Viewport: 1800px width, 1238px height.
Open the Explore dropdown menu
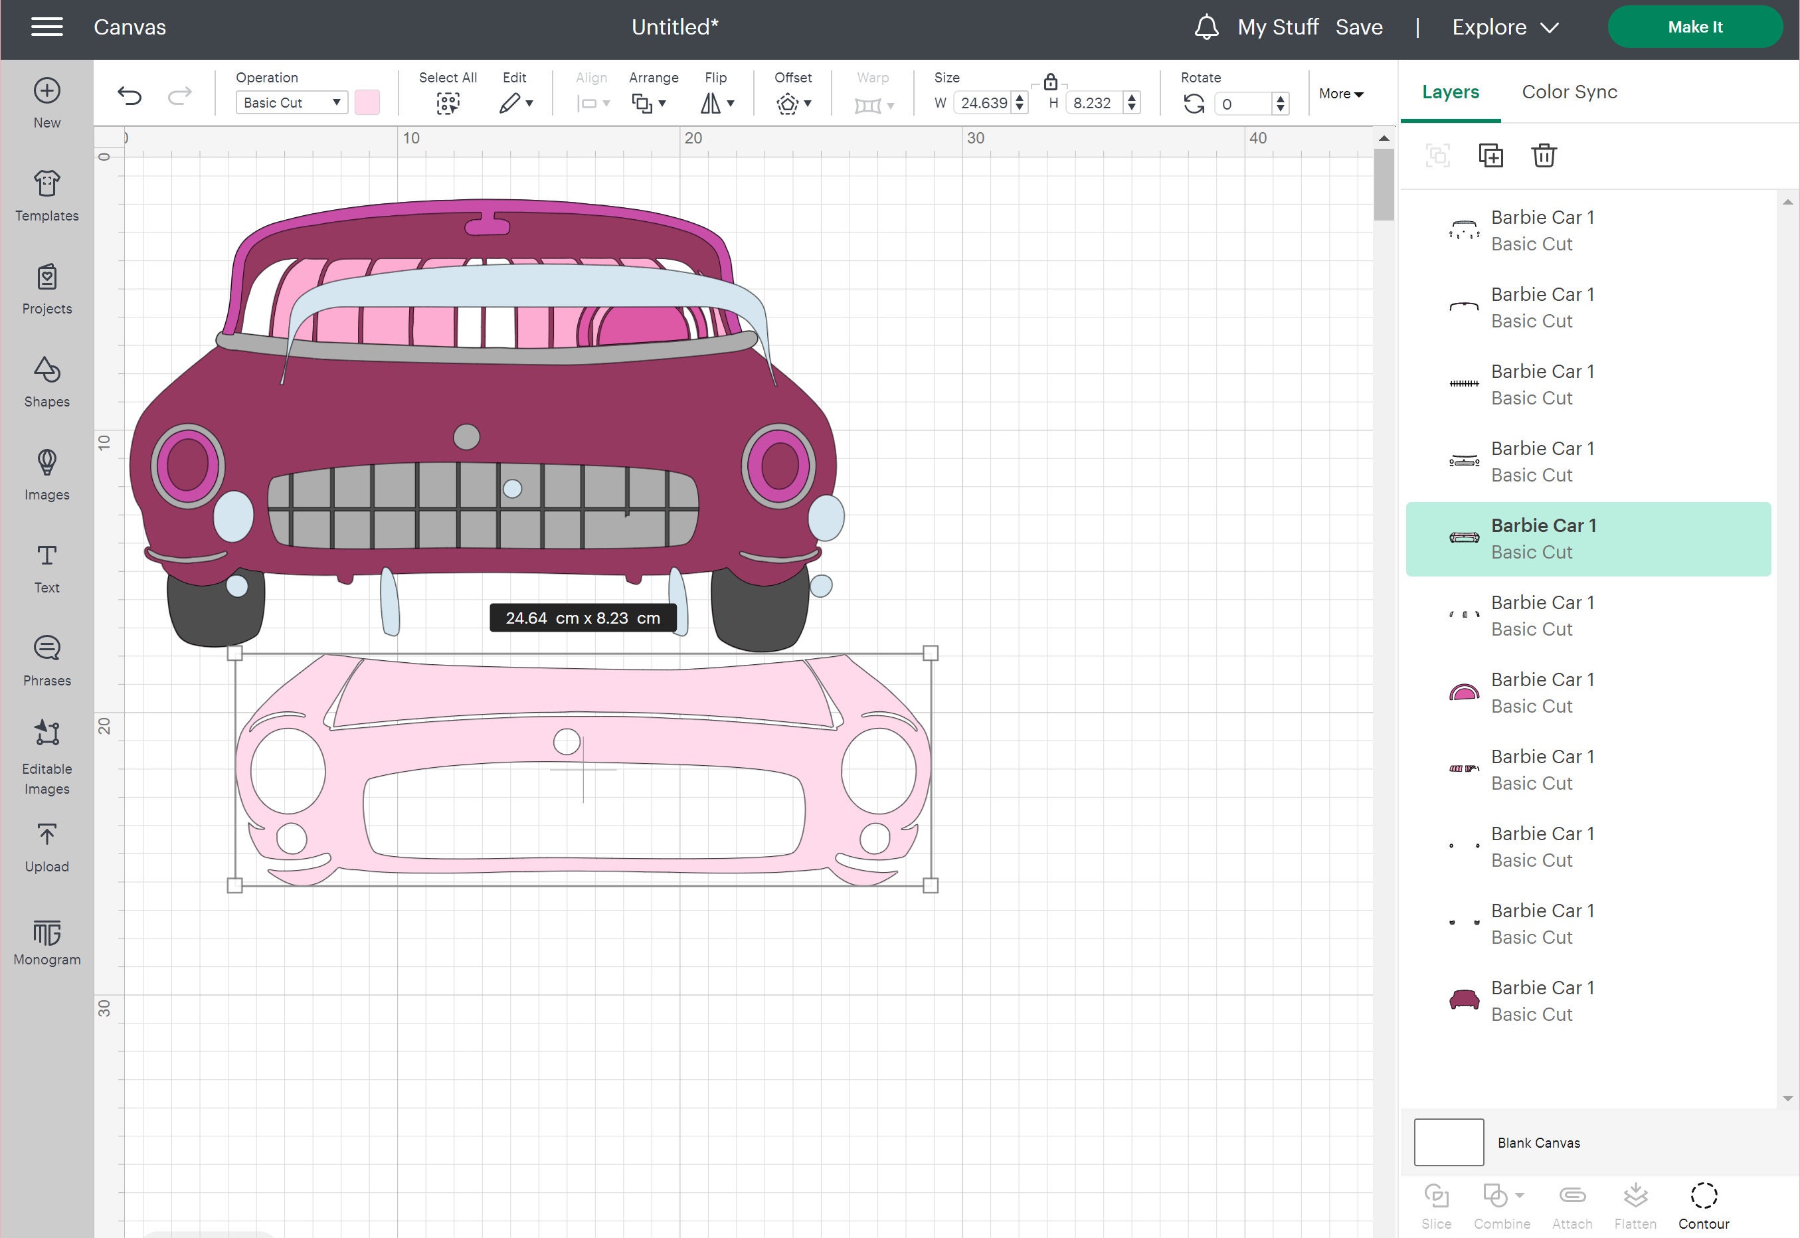1504,27
